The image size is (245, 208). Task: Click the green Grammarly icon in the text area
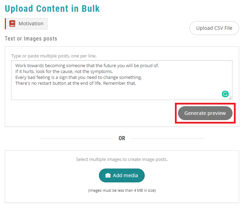(x=225, y=94)
